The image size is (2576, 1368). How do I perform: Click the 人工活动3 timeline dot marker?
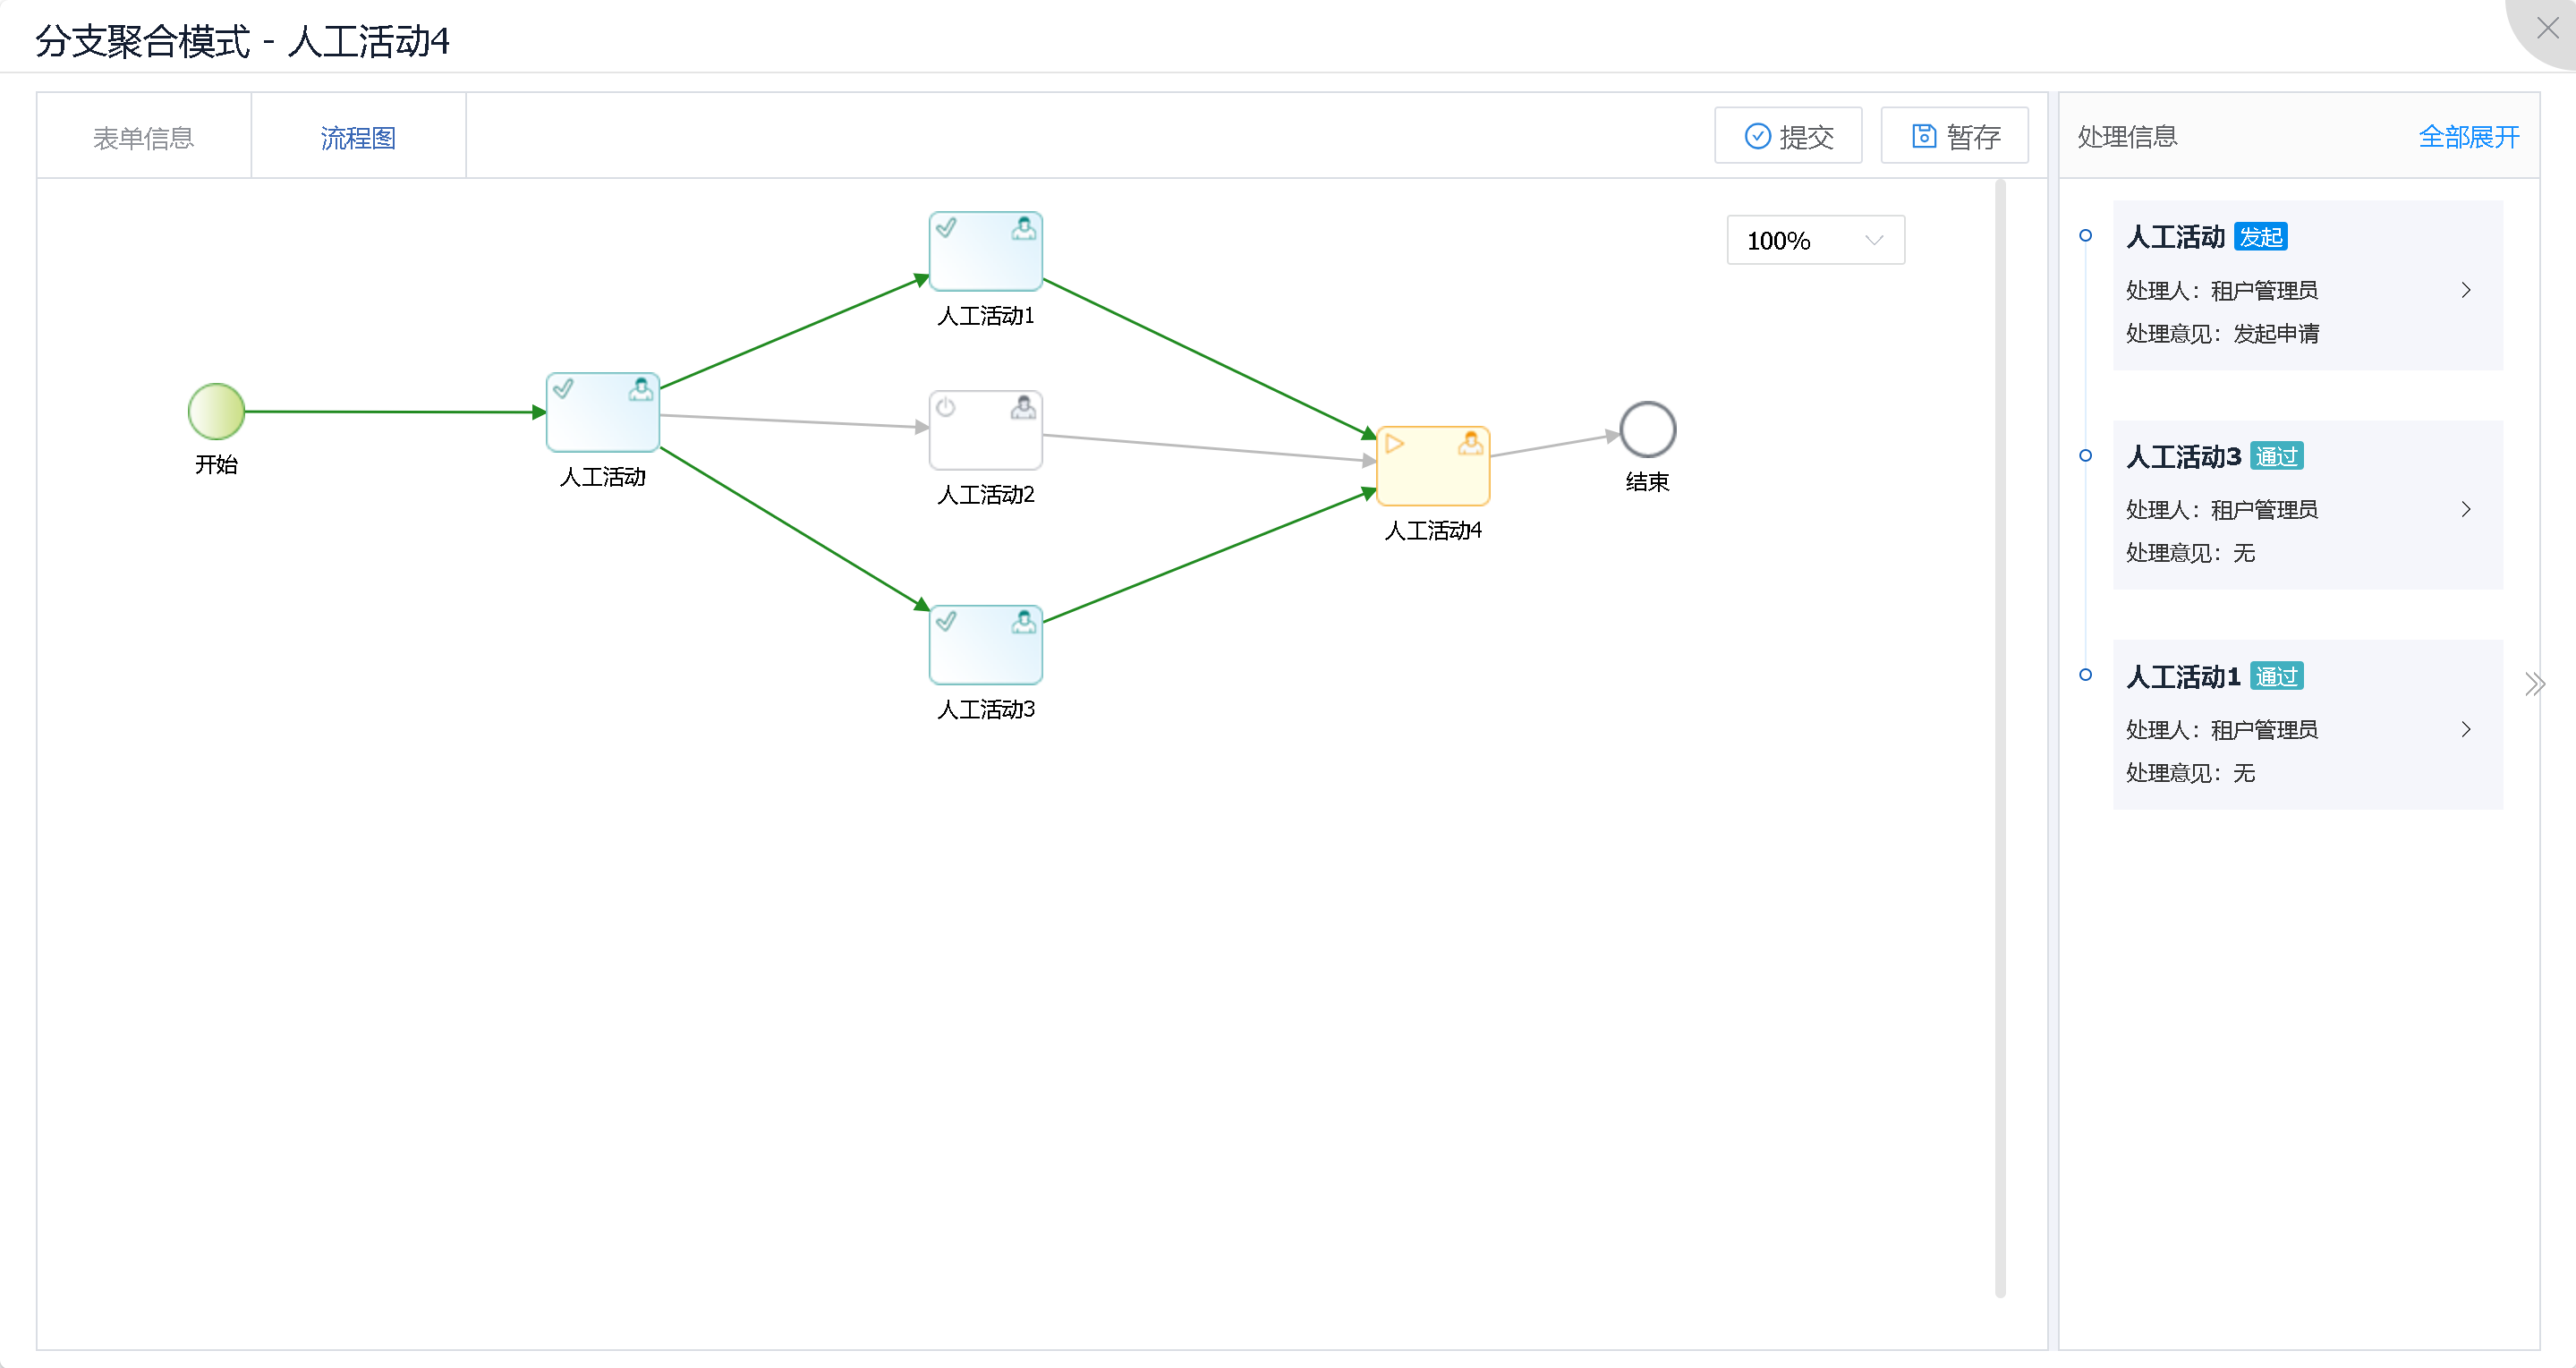coord(2085,456)
